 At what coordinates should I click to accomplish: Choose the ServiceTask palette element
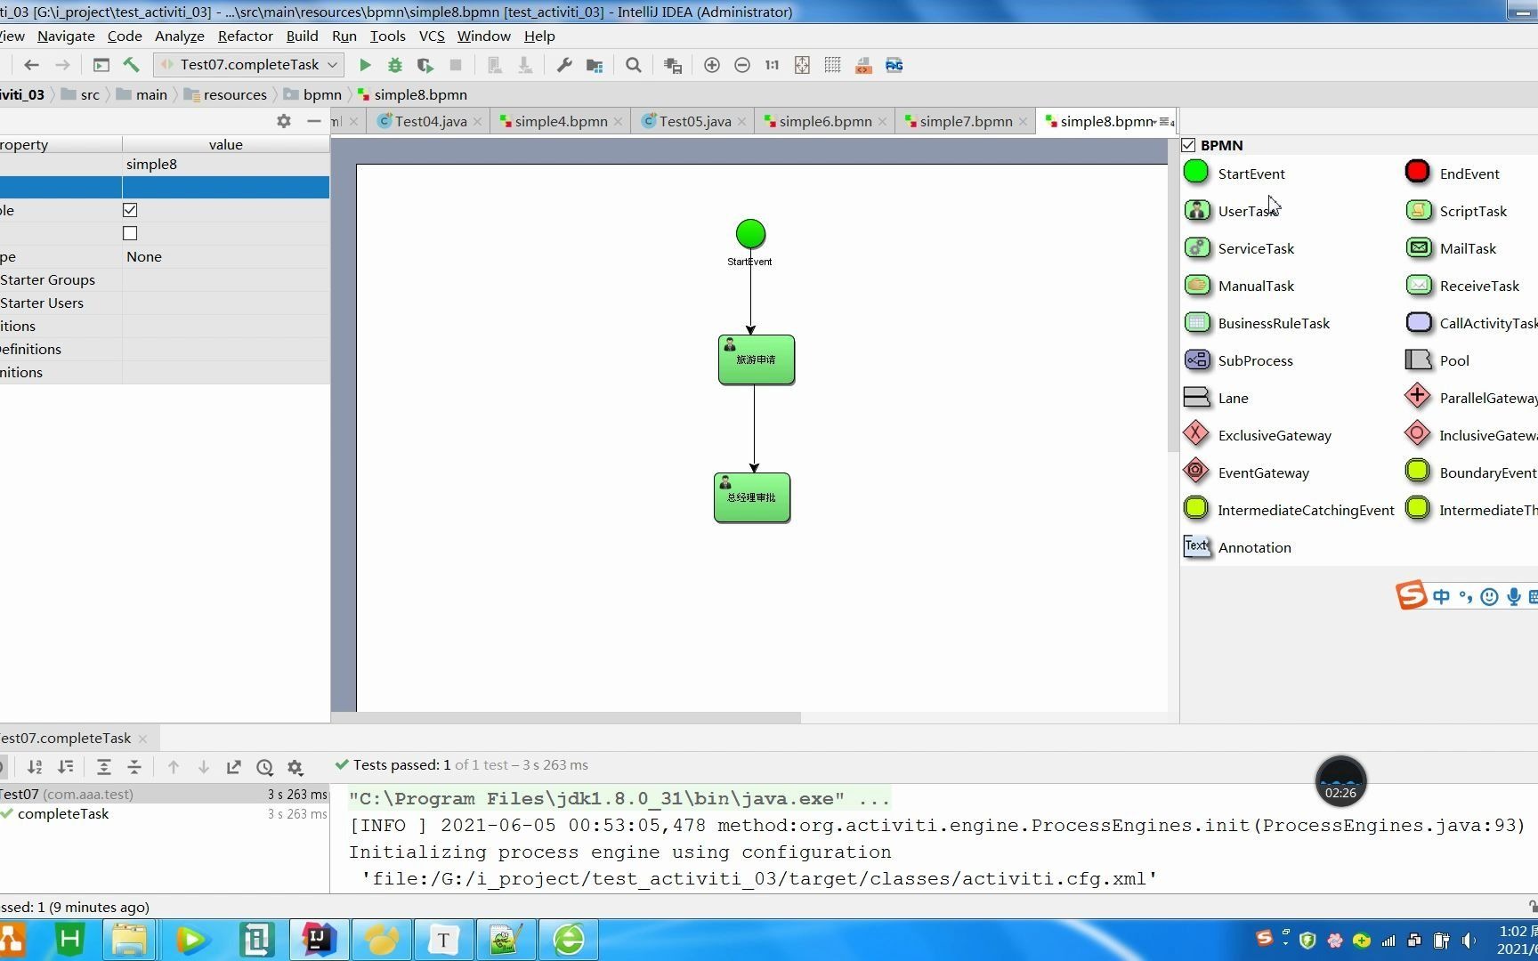click(x=1239, y=248)
